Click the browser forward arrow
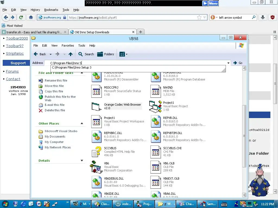278x208 pixels. 12,17
